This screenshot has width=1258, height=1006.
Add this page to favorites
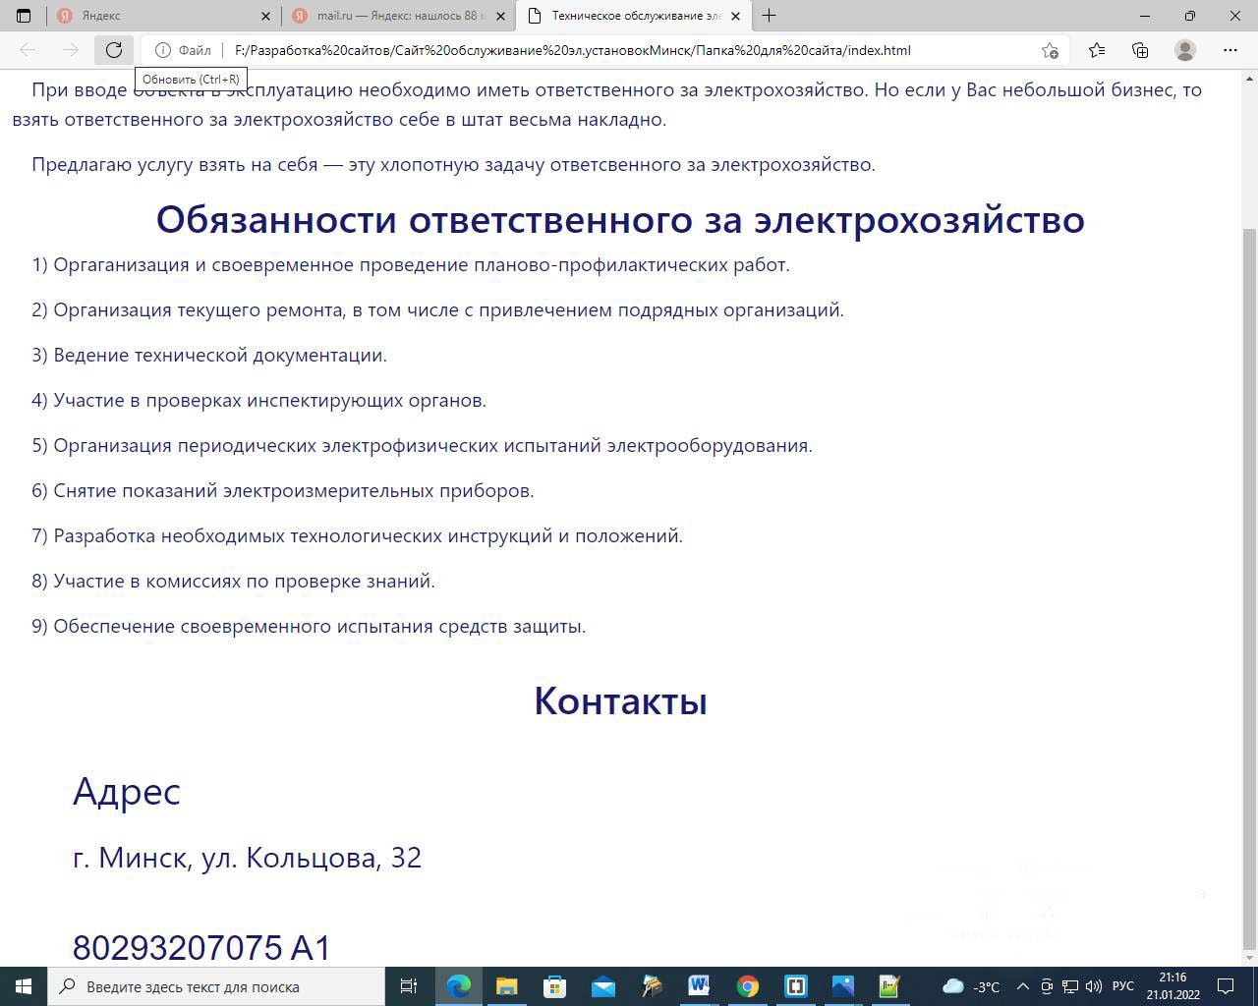tap(1050, 50)
